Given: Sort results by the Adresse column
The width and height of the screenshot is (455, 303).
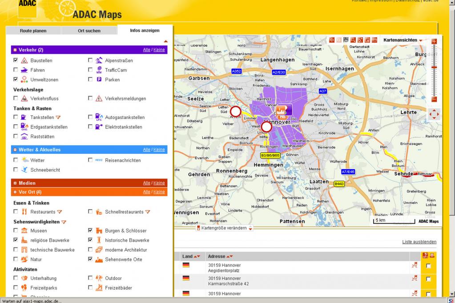Looking at the screenshot, I should pyautogui.click(x=220, y=256).
